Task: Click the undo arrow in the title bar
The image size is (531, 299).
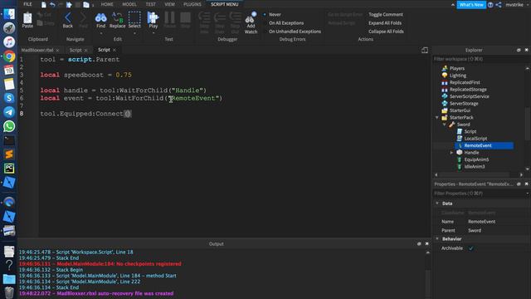Action: coord(52,4)
